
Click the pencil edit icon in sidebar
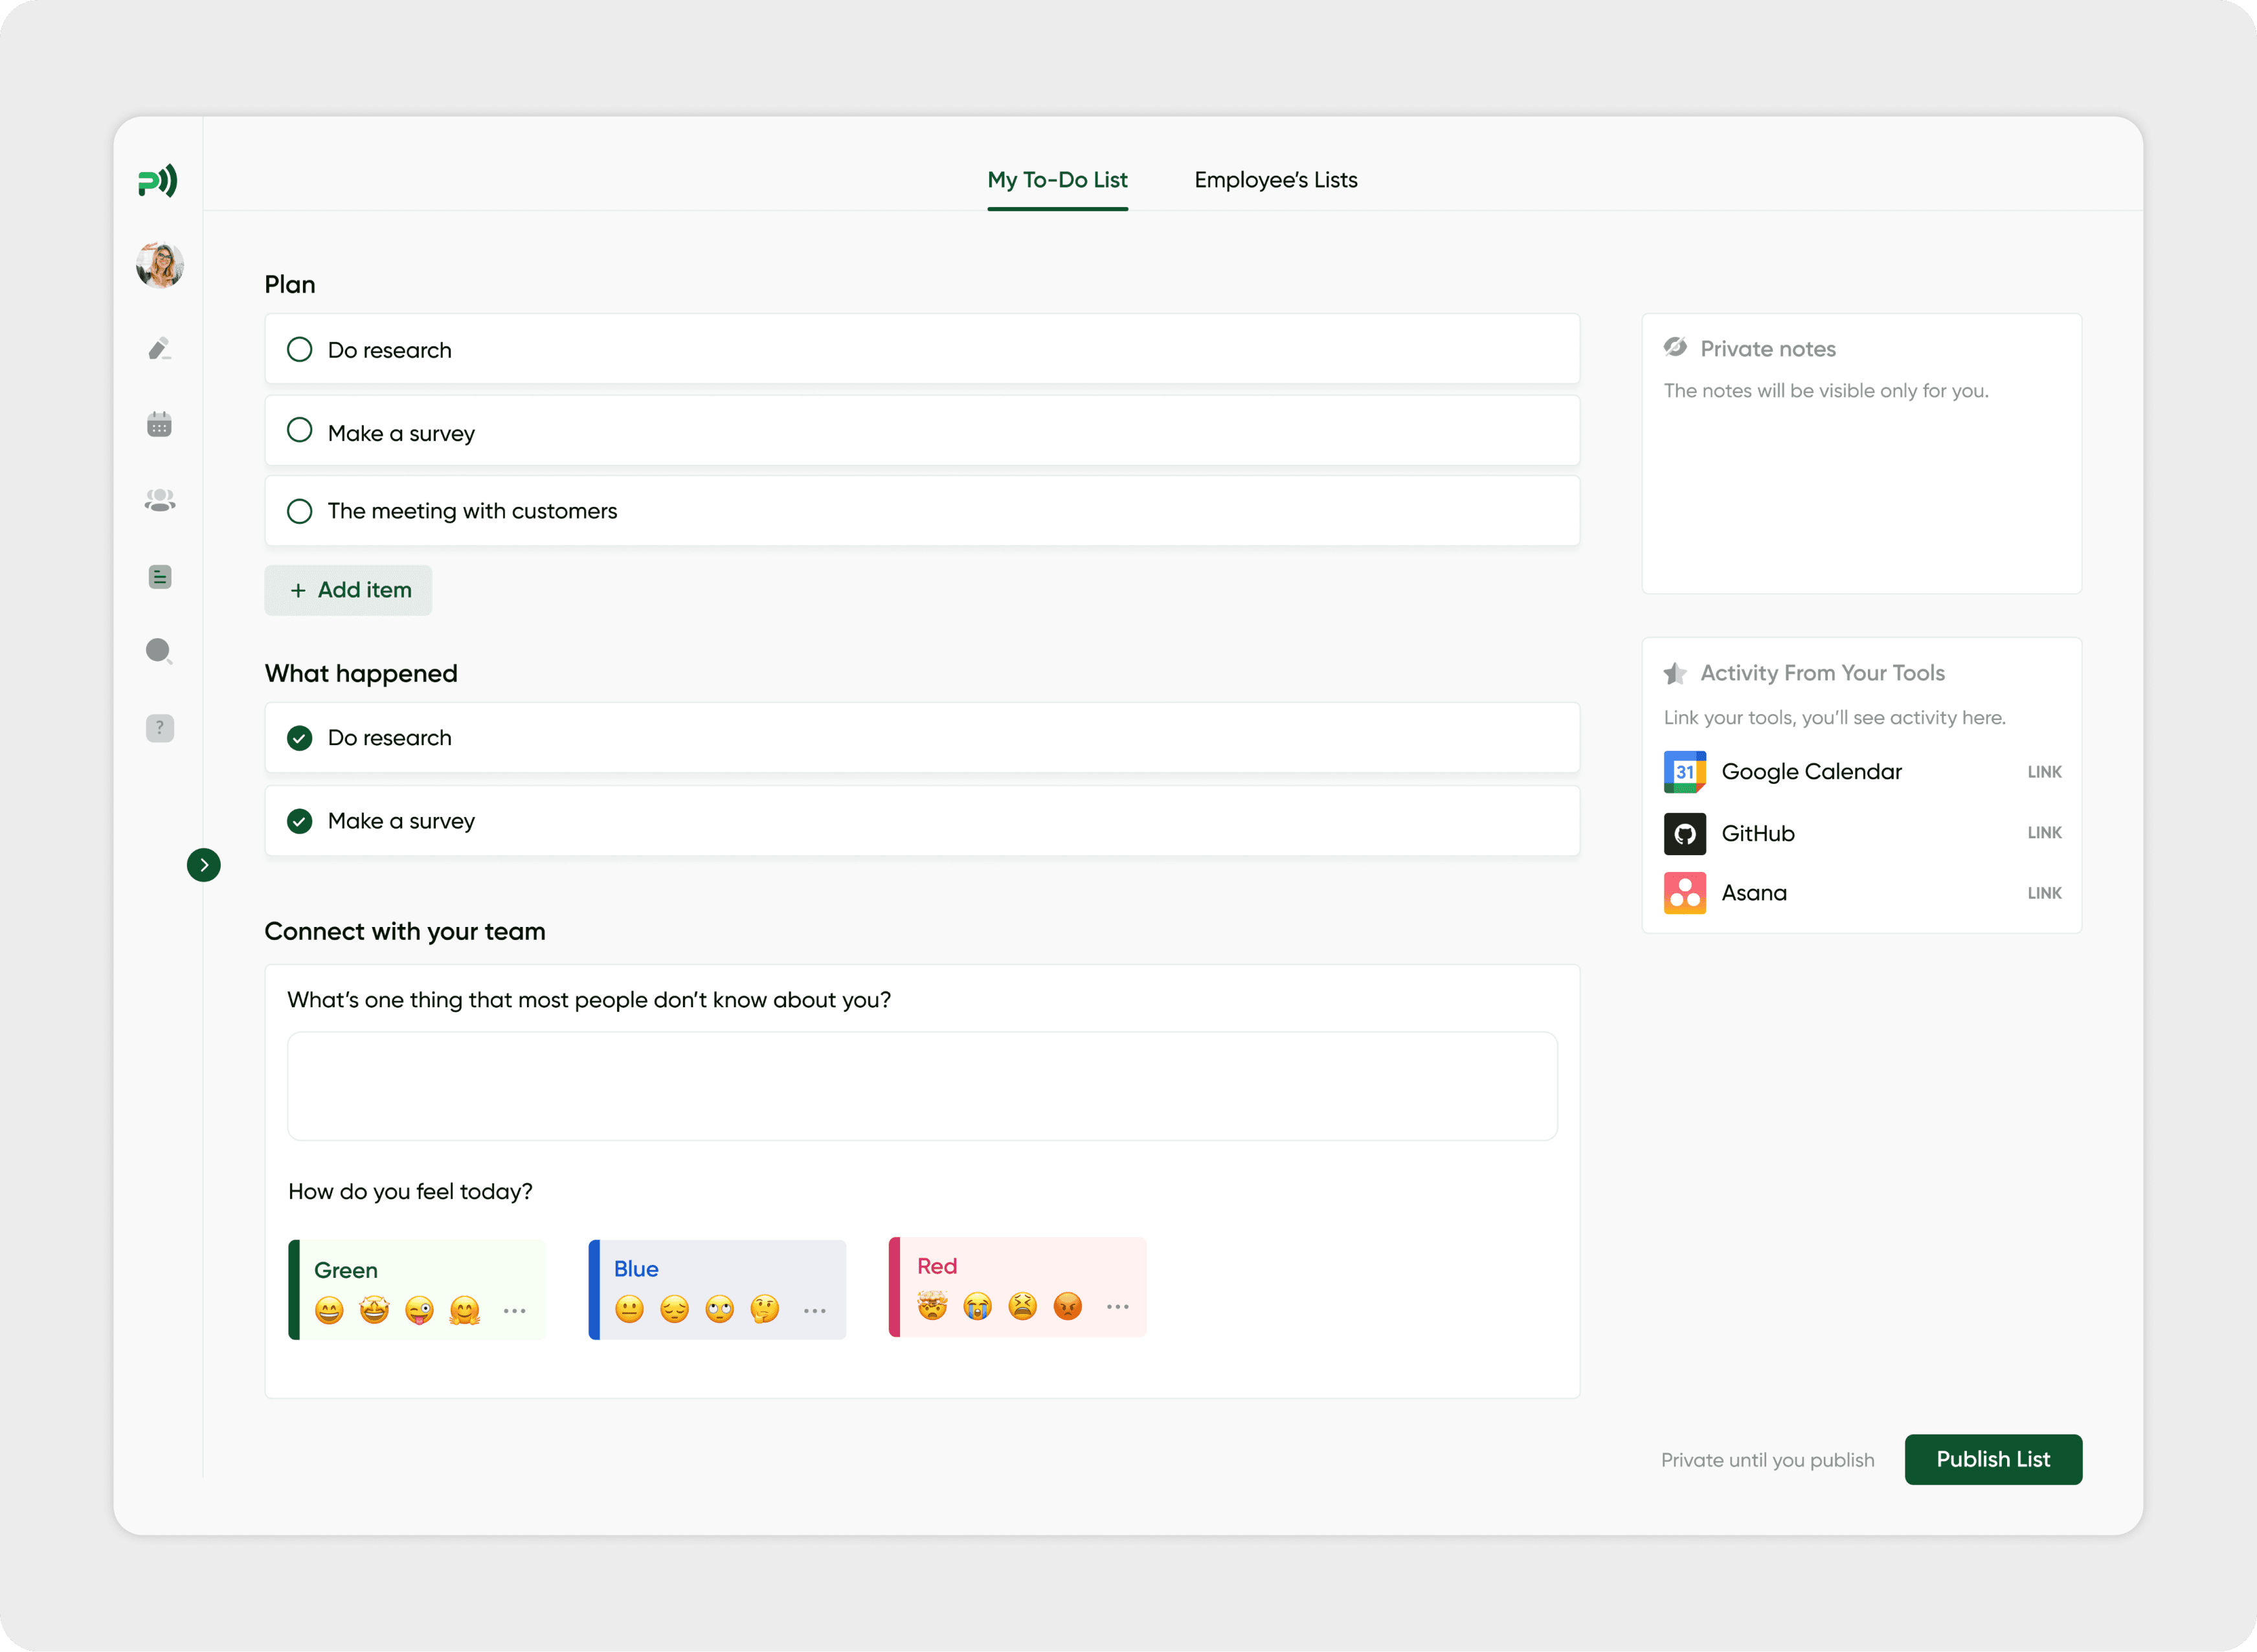click(x=159, y=348)
